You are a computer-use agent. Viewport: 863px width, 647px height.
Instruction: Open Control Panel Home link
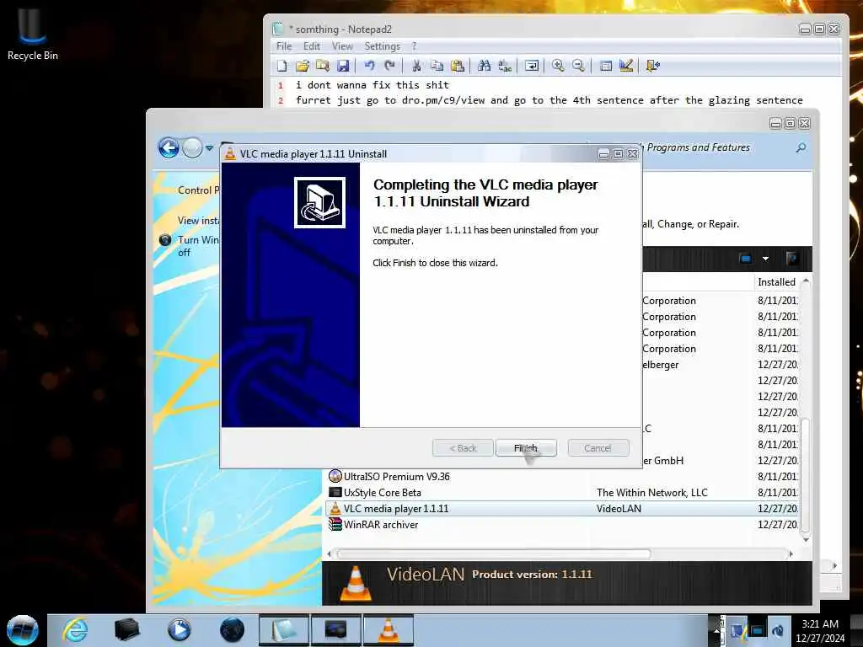pos(198,190)
